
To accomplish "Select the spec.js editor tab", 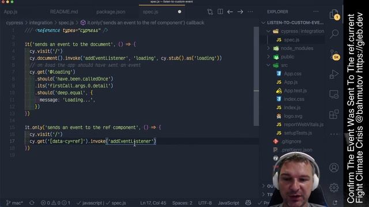I will pyautogui.click(x=150, y=11).
